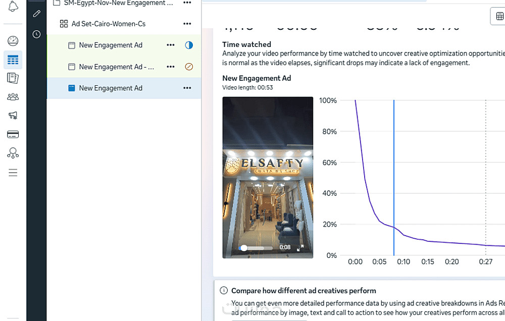Image resolution: width=505 pixels, height=321 pixels.
Task: Open the Audiences people icon
Action: (13, 97)
